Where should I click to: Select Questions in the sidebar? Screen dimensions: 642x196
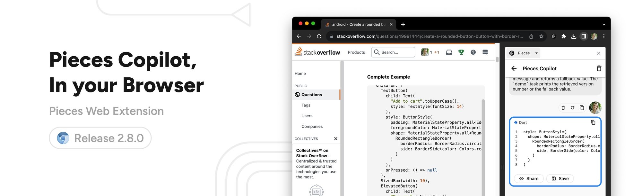tap(316, 95)
